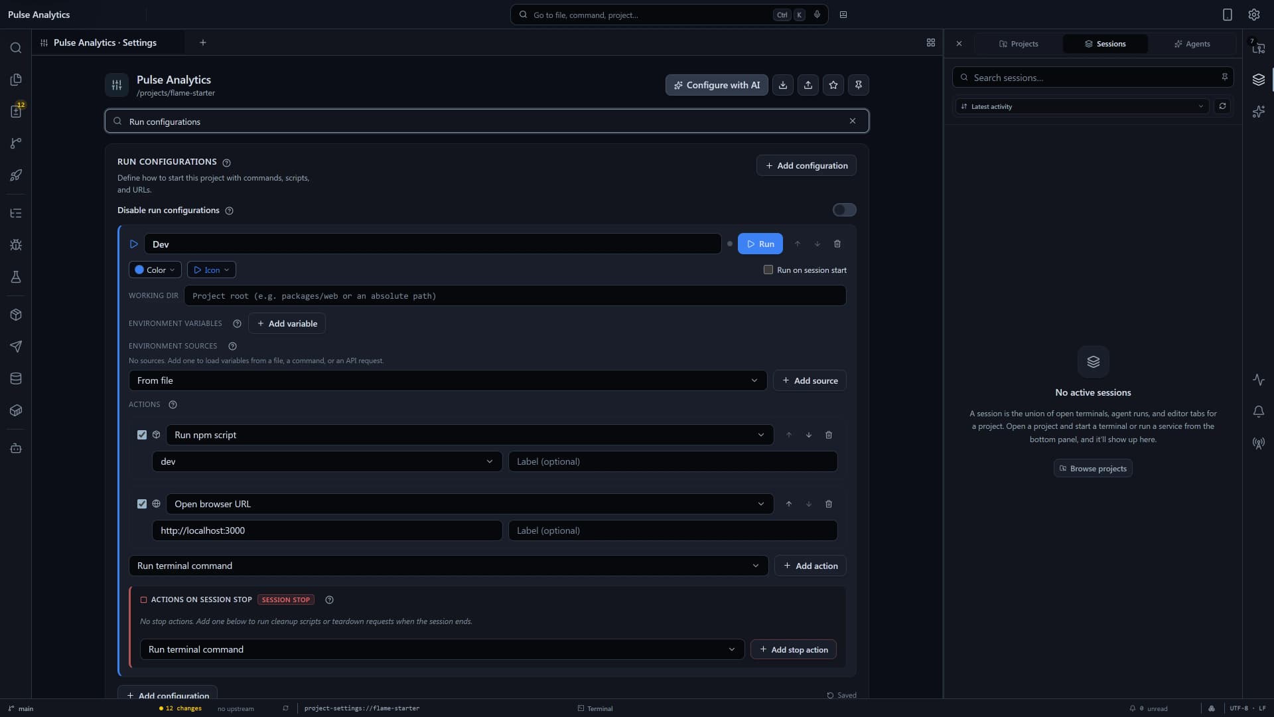Open the dev script selector dropdown

[x=327, y=461]
